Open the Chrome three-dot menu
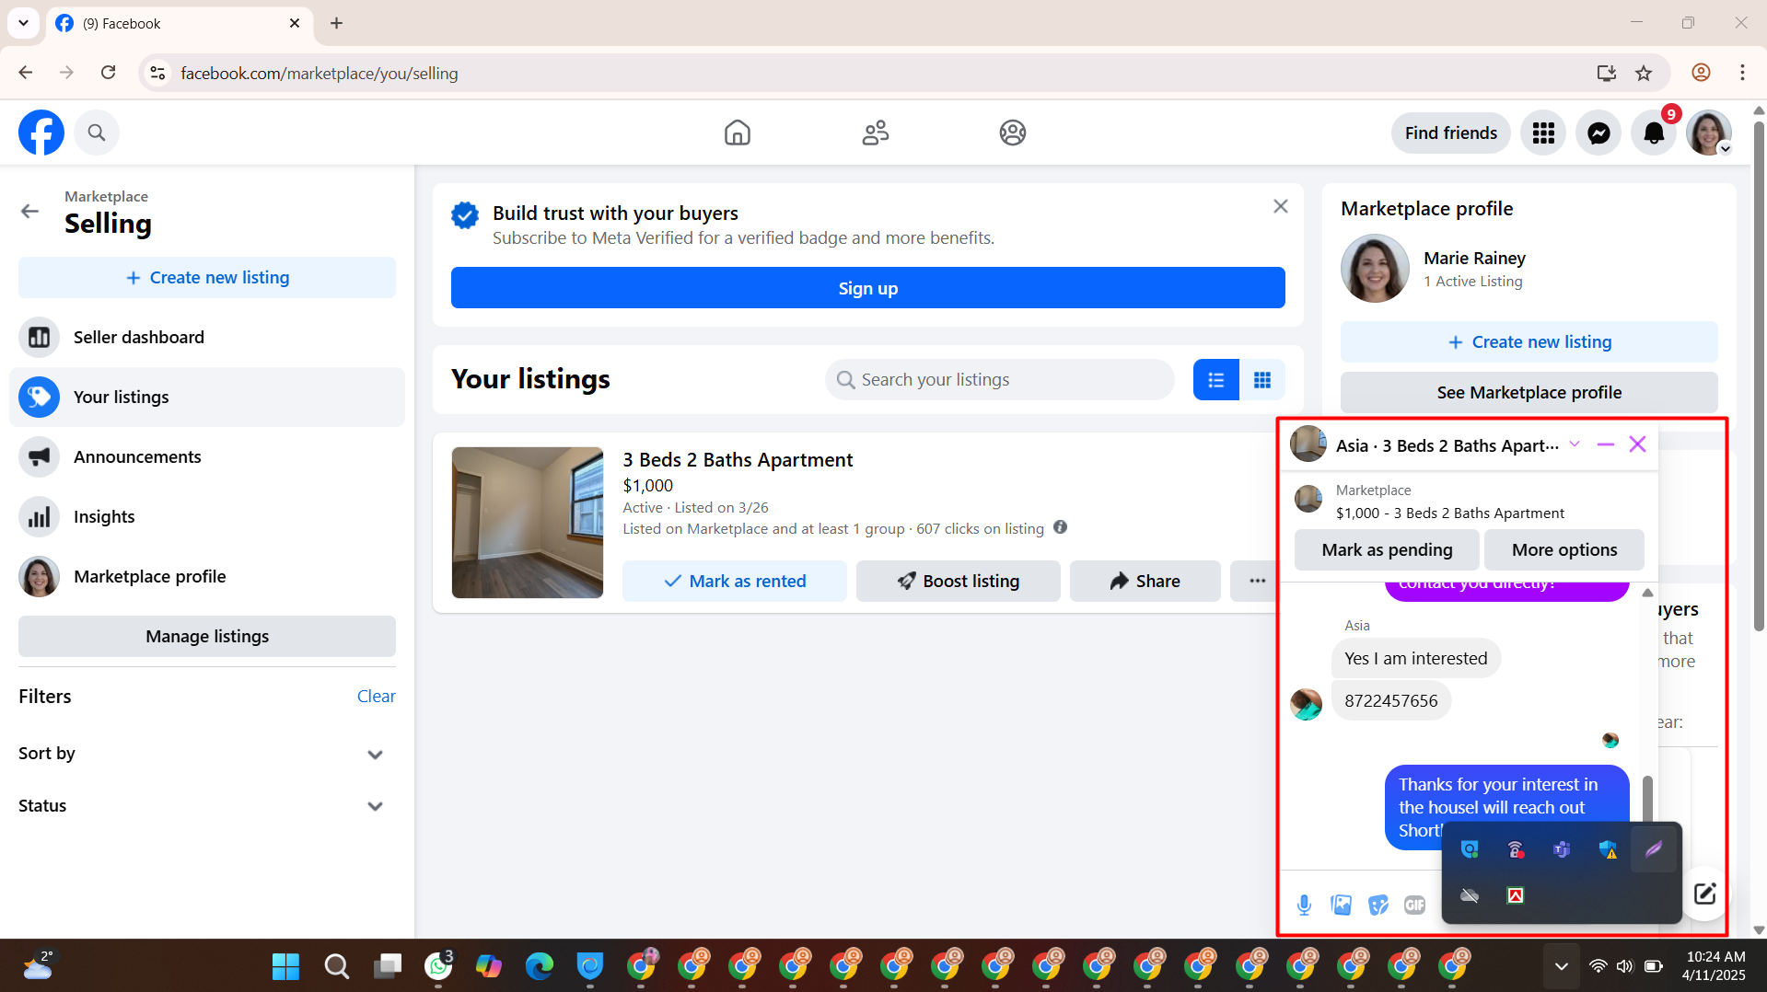Viewport: 1767px width, 992px height. (1742, 73)
